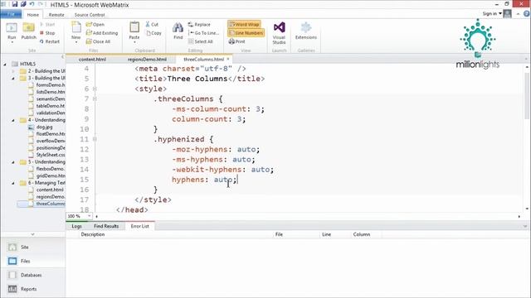The height and width of the screenshot is (298, 531).
Task: Close all open files
Action: [98, 41]
